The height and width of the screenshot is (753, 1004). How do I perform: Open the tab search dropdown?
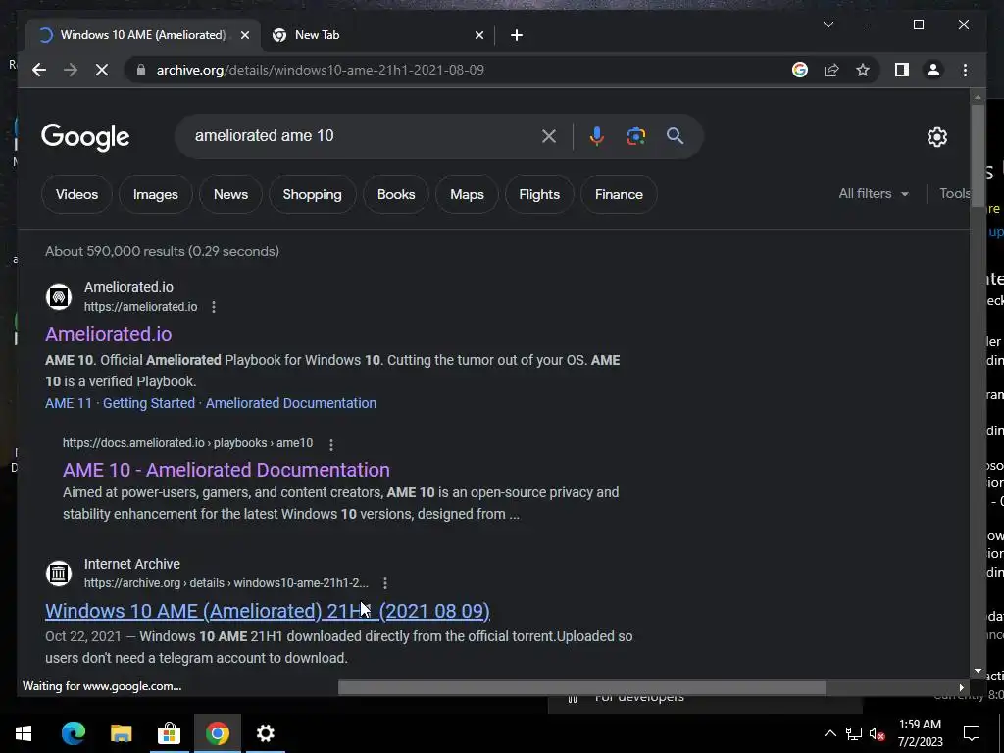coord(828,25)
